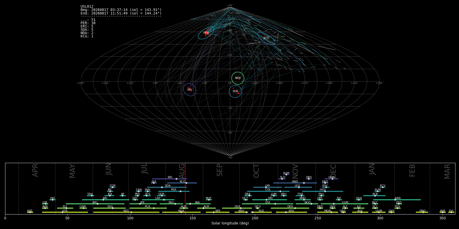This screenshot has width=459, height=229.
Task: Click the STA shower bar
Action: coord(267,204)
